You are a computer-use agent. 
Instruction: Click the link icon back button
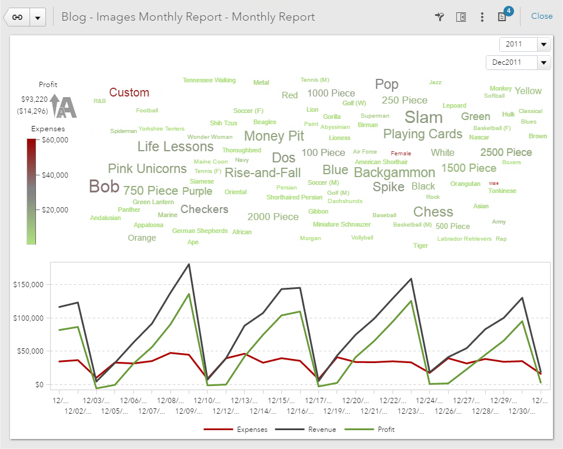(17, 17)
